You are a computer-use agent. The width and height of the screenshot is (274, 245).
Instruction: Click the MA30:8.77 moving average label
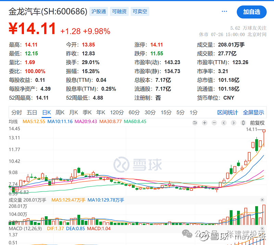[110, 121]
